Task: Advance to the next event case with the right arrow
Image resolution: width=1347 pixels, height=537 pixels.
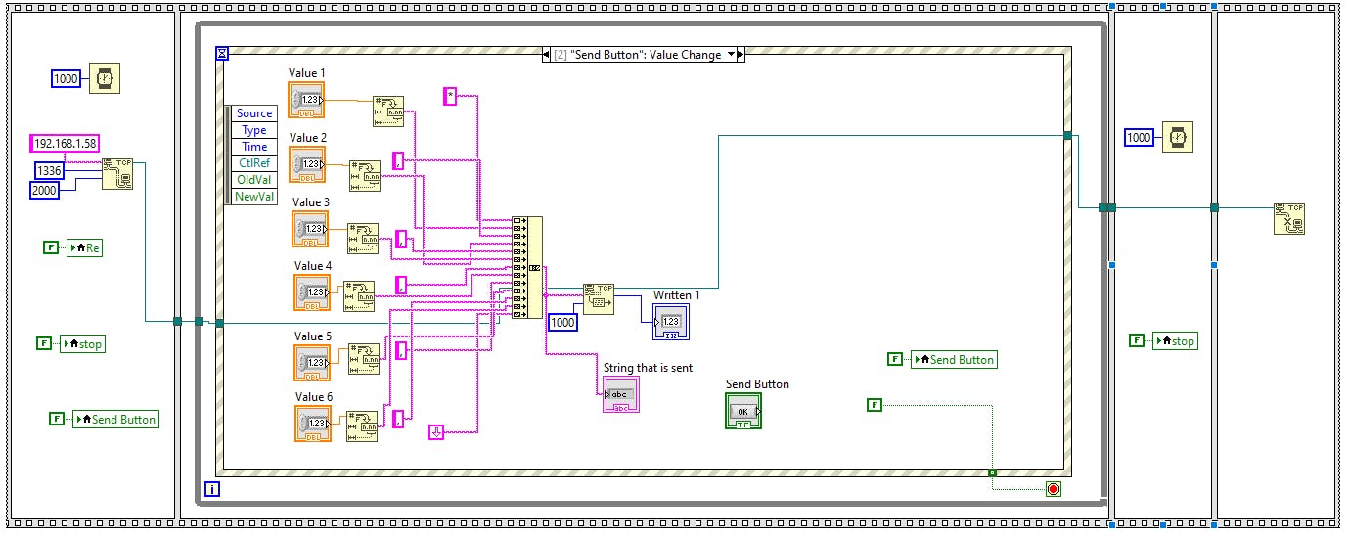Action: coord(741,55)
